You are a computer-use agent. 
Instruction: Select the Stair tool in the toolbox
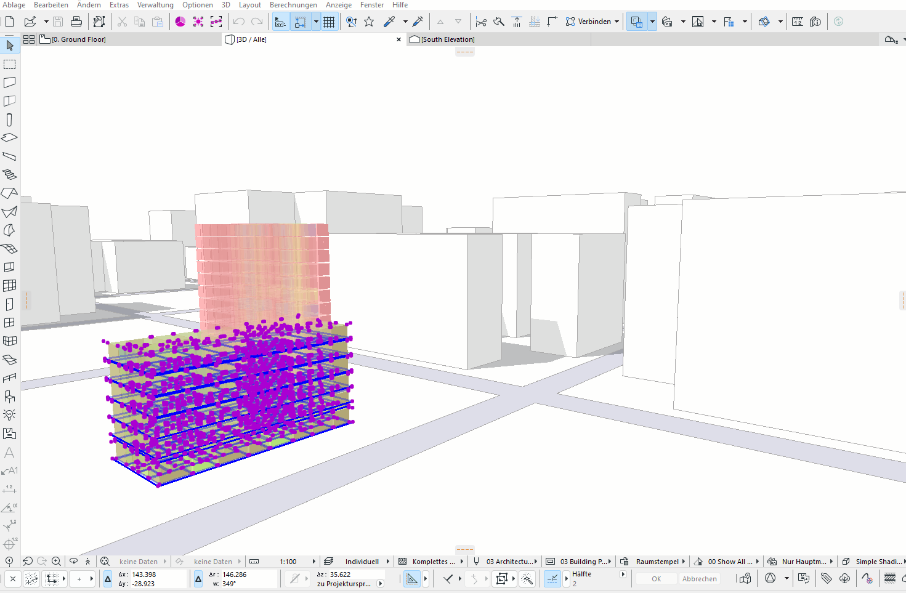pos(10,175)
